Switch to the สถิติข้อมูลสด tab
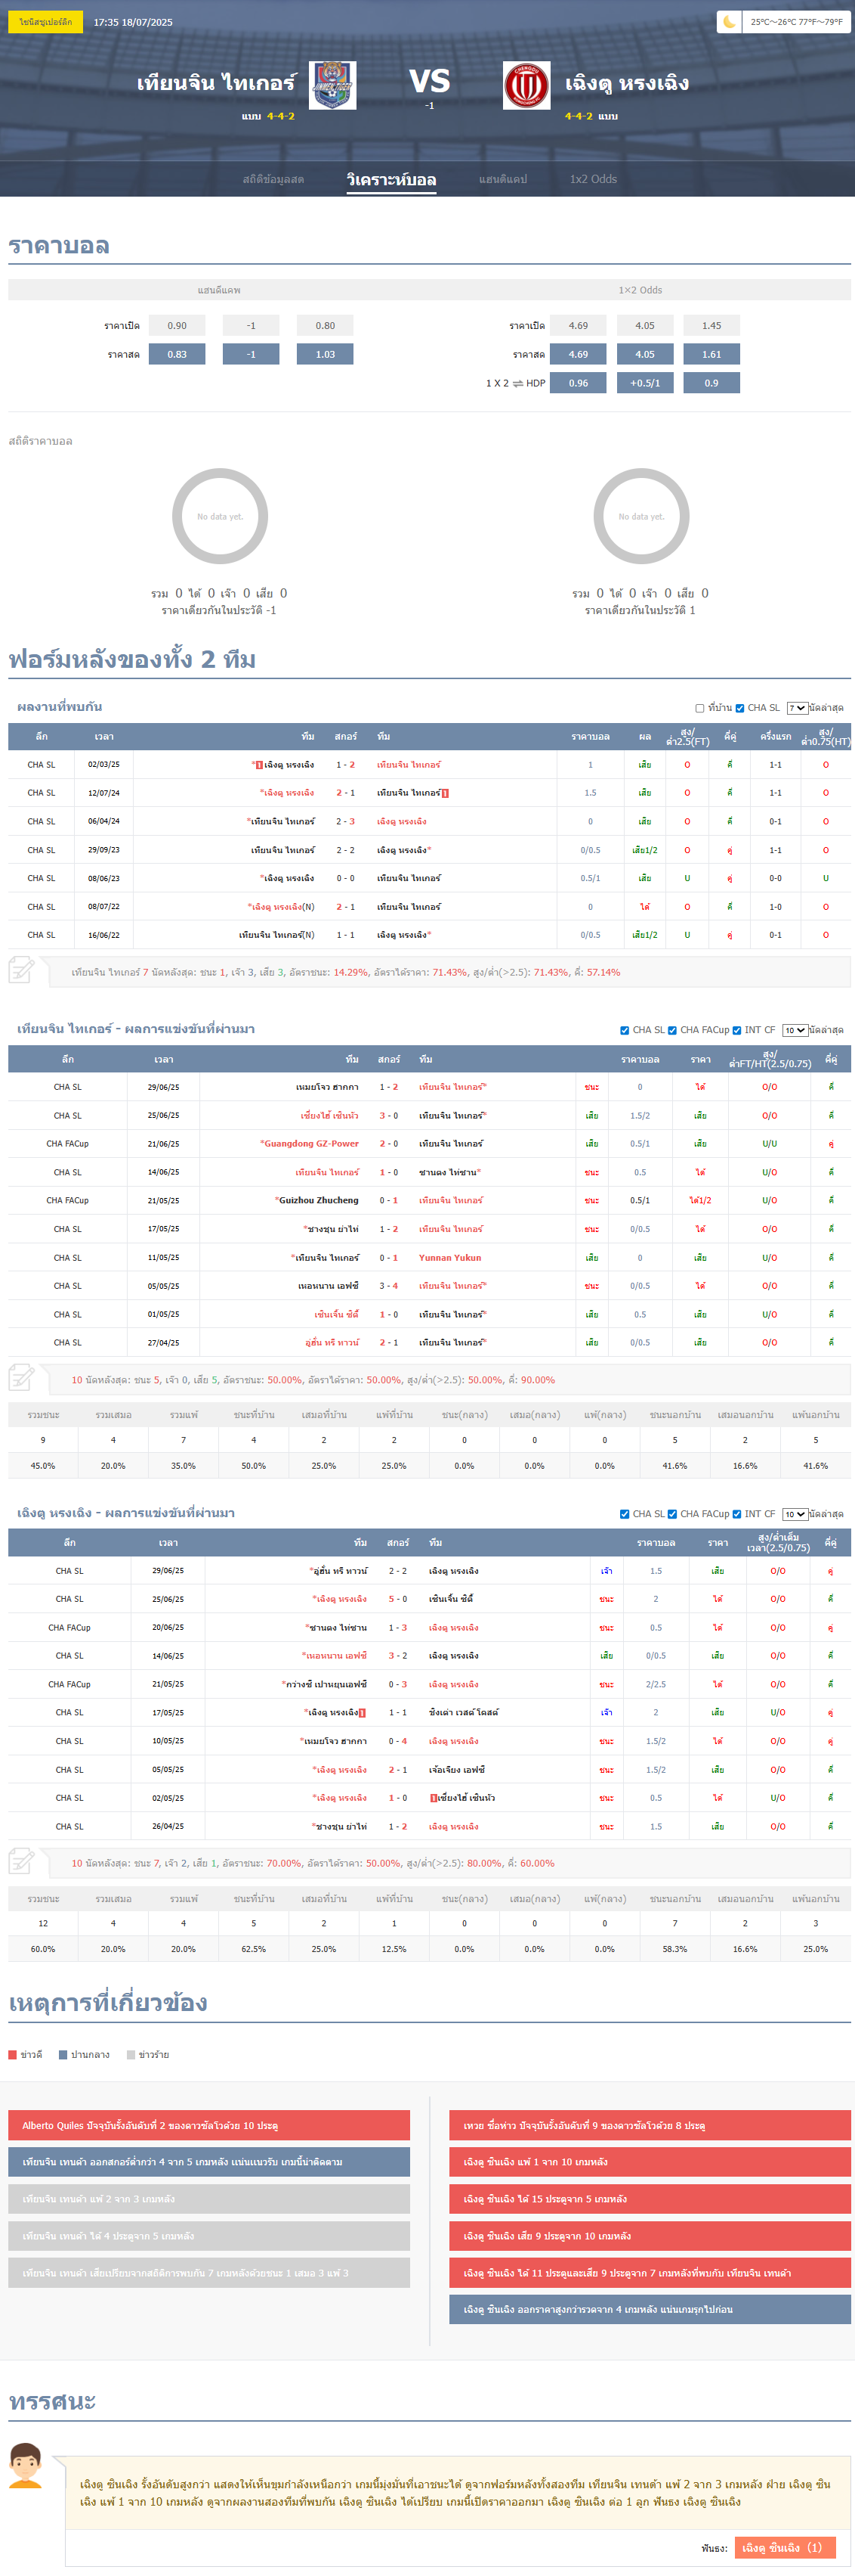The width and height of the screenshot is (855, 2576). coord(273,179)
